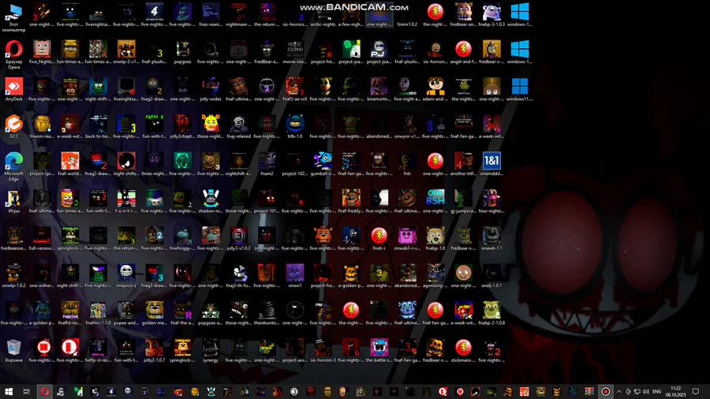Select the fnwfroggy desktop icon
Viewport: 710px width, 399px height.
coord(182,238)
